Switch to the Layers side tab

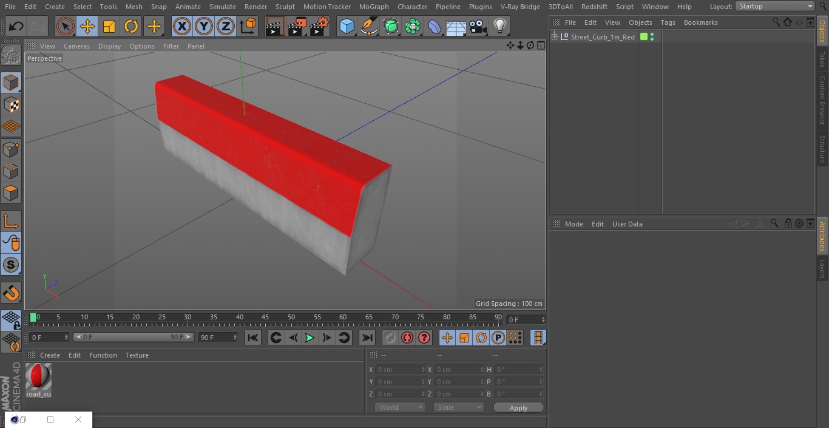[822, 269]
